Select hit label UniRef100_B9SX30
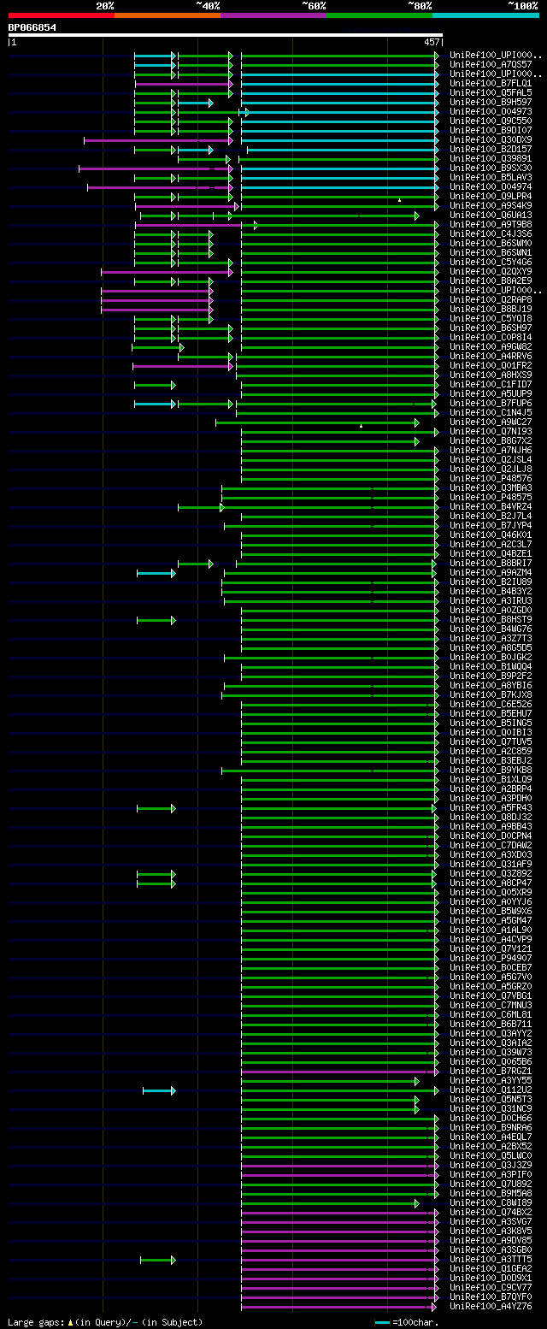Image resolution: width=547 pixels, height=1329 pixels. click(491, 168)
